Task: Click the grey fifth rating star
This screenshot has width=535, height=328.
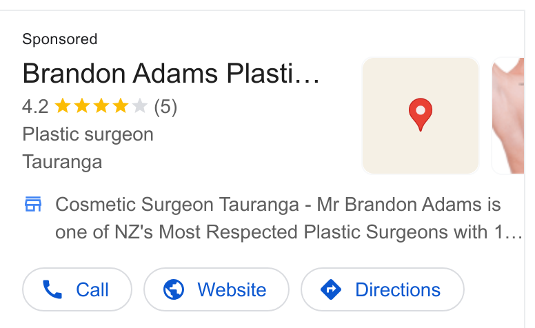Action: coord(139,106)
